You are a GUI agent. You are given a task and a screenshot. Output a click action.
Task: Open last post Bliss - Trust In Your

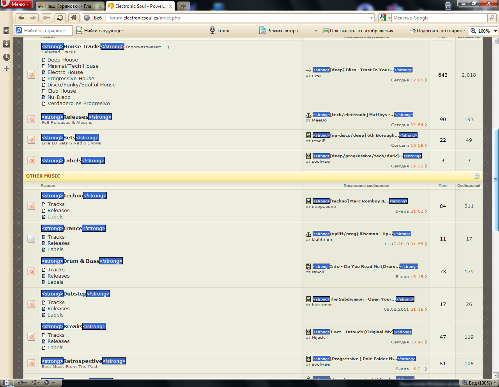362,70
